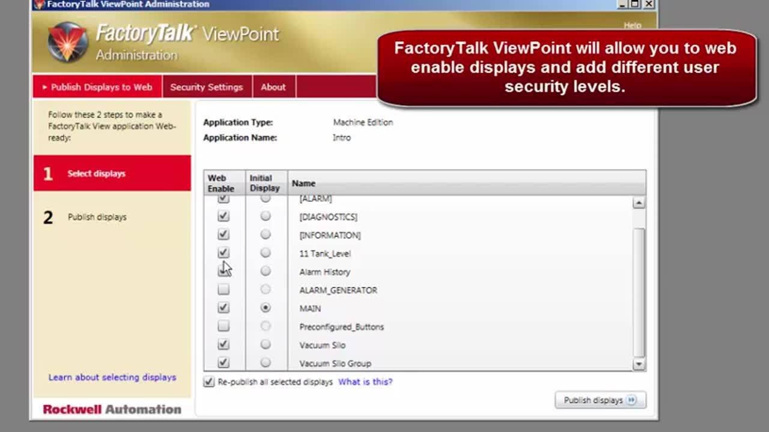
Task: Uncheck Web Enable for 11 Tank_Level
Action: 223,253
